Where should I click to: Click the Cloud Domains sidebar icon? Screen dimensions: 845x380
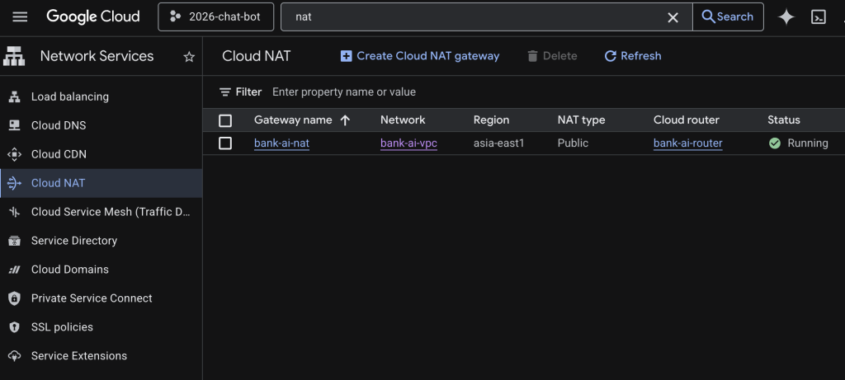(15, 270)
